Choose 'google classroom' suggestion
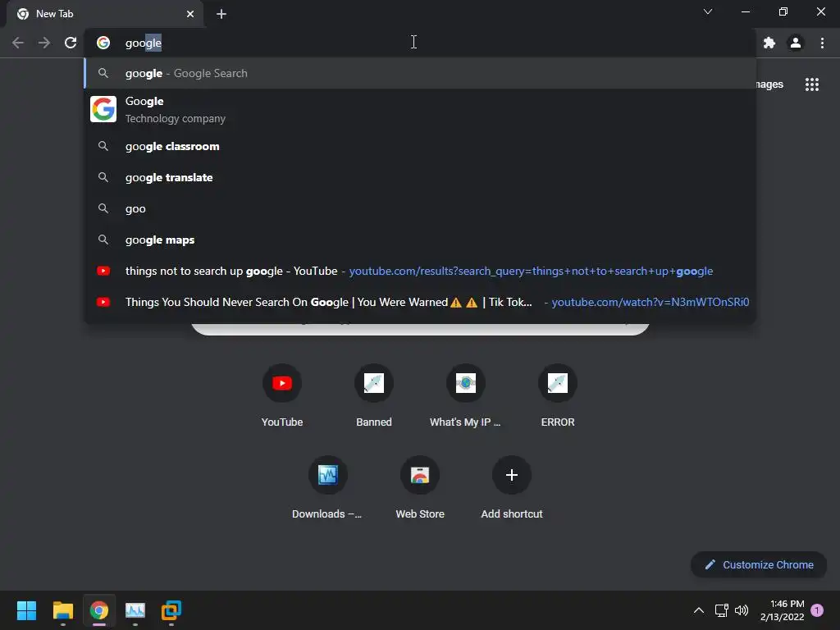Image resolution: width=840 pixels, height=630 pixels. pos(420,146)
